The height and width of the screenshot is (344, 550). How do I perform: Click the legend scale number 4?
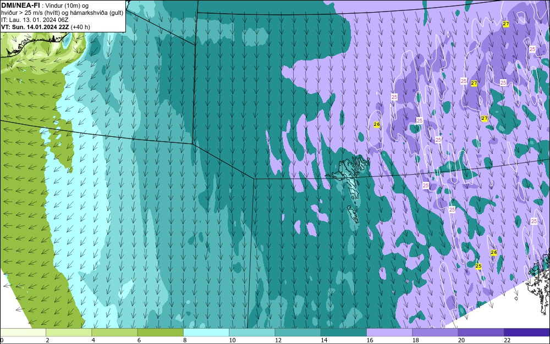94,340
